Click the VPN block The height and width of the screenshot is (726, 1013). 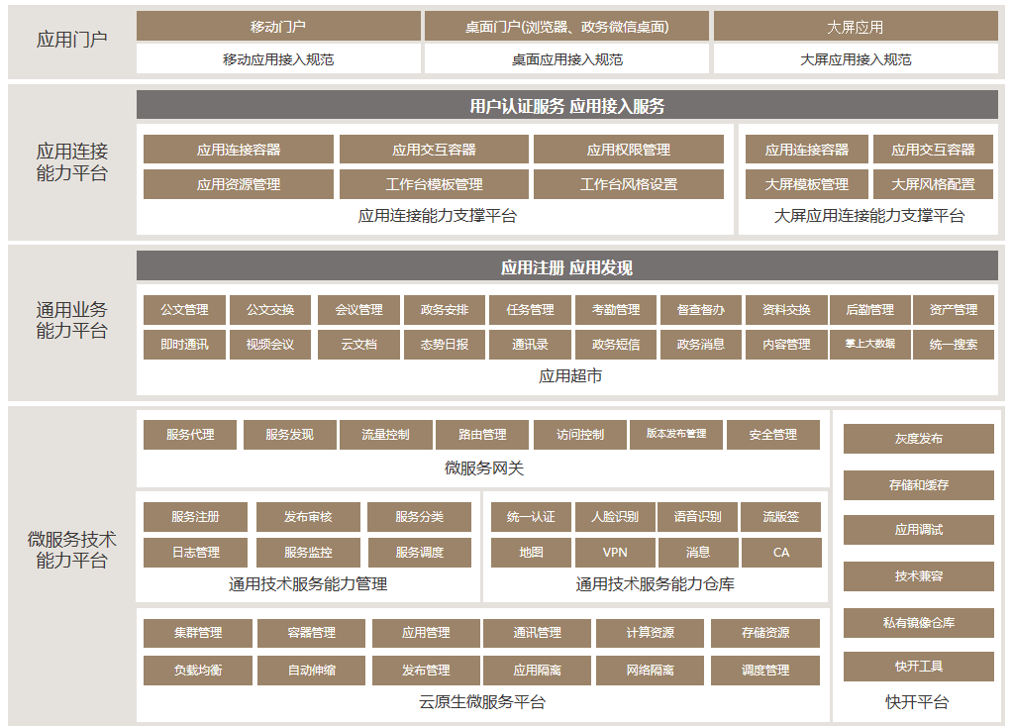point(614,553)
